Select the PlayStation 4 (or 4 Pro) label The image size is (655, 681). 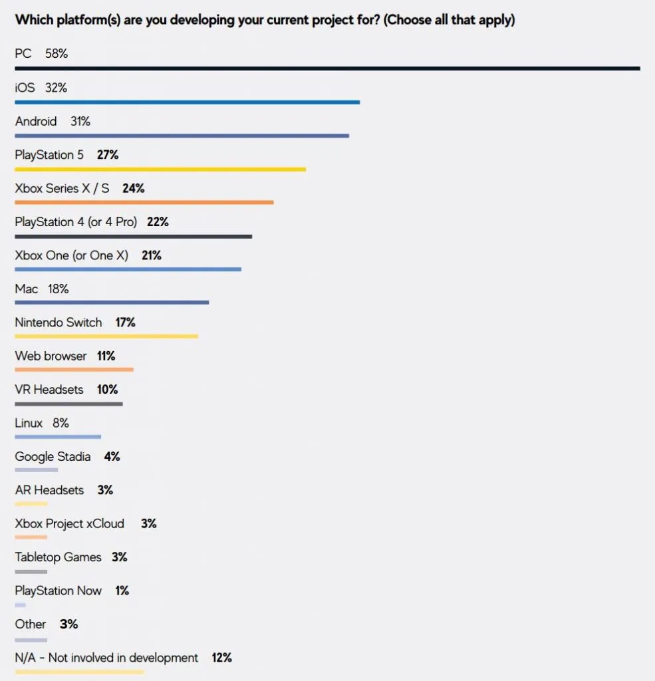pyautogui.click(x=76, y=222)
